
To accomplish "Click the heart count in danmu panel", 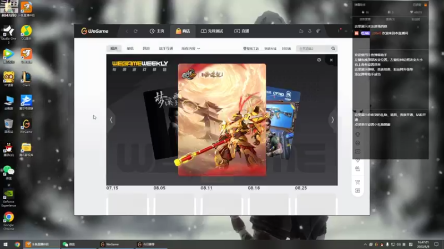I will [416, 12].
